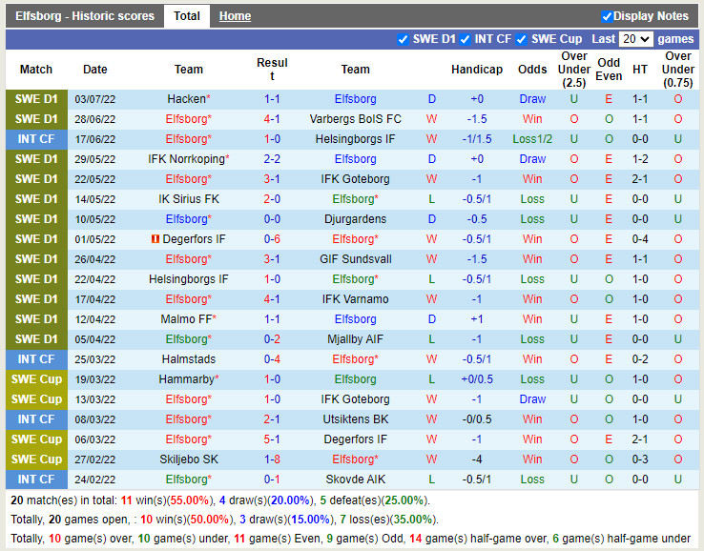Switch to the Home tab
Image resolution: width=704 pixels, height=551 pixels.
(x=235, y=16)
